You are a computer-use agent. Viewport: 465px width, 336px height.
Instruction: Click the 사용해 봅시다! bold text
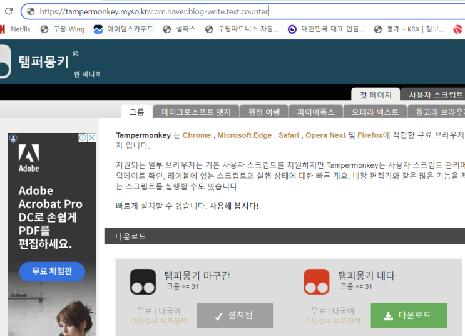(234, 206)
